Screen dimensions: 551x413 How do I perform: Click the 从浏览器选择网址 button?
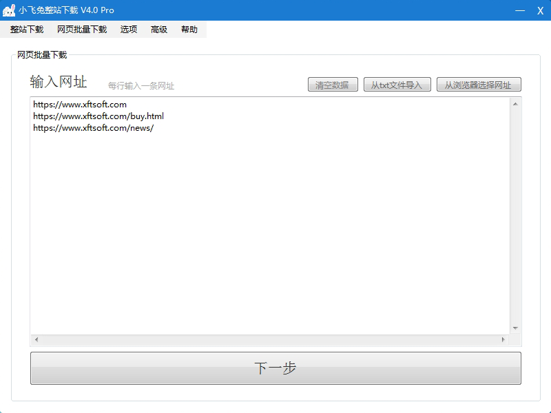(479, 85)
